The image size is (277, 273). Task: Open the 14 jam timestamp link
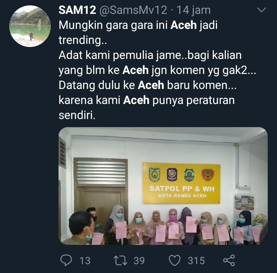tap(194, 10)
